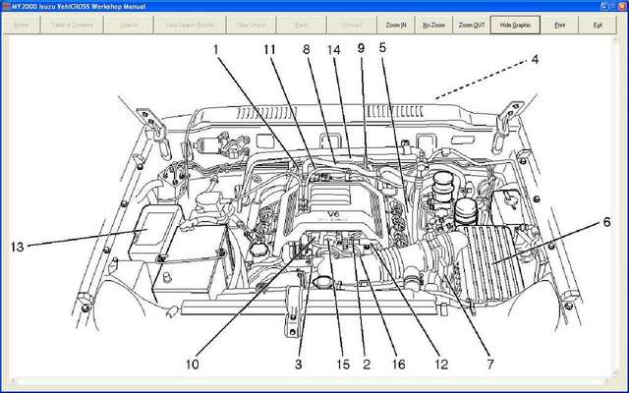
Task: Click the Clear Search button
Action: (252, 25)
